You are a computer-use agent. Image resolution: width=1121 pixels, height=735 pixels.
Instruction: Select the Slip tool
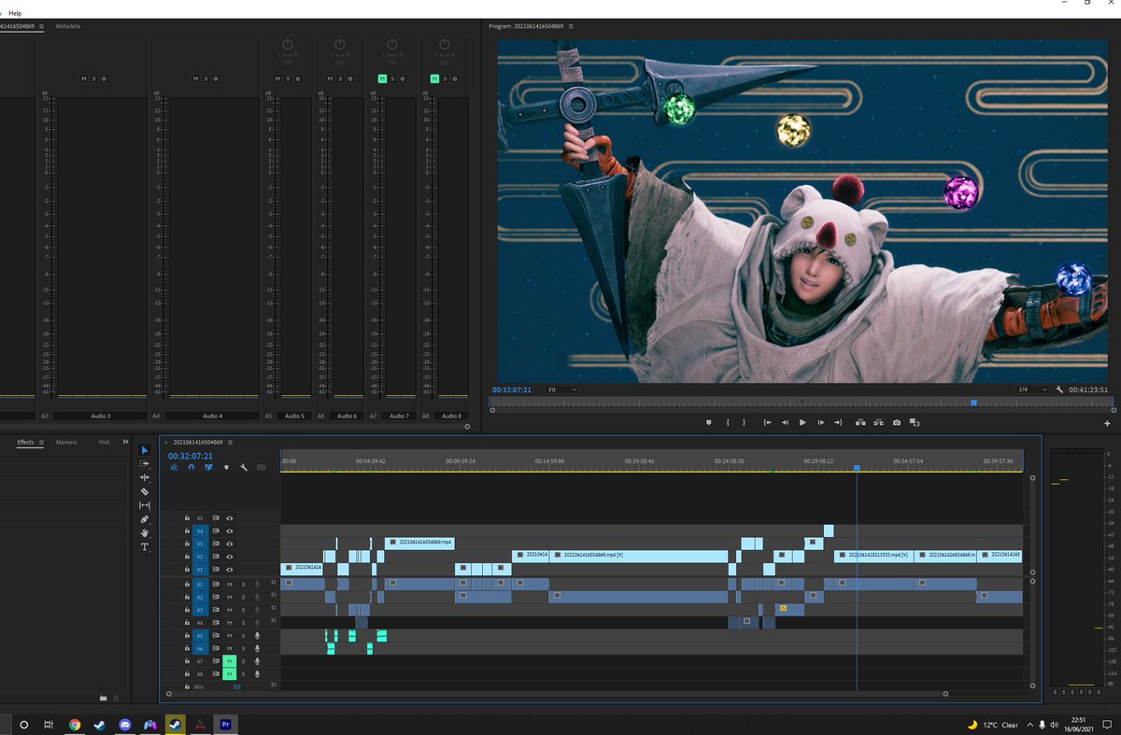pos(145,505)
